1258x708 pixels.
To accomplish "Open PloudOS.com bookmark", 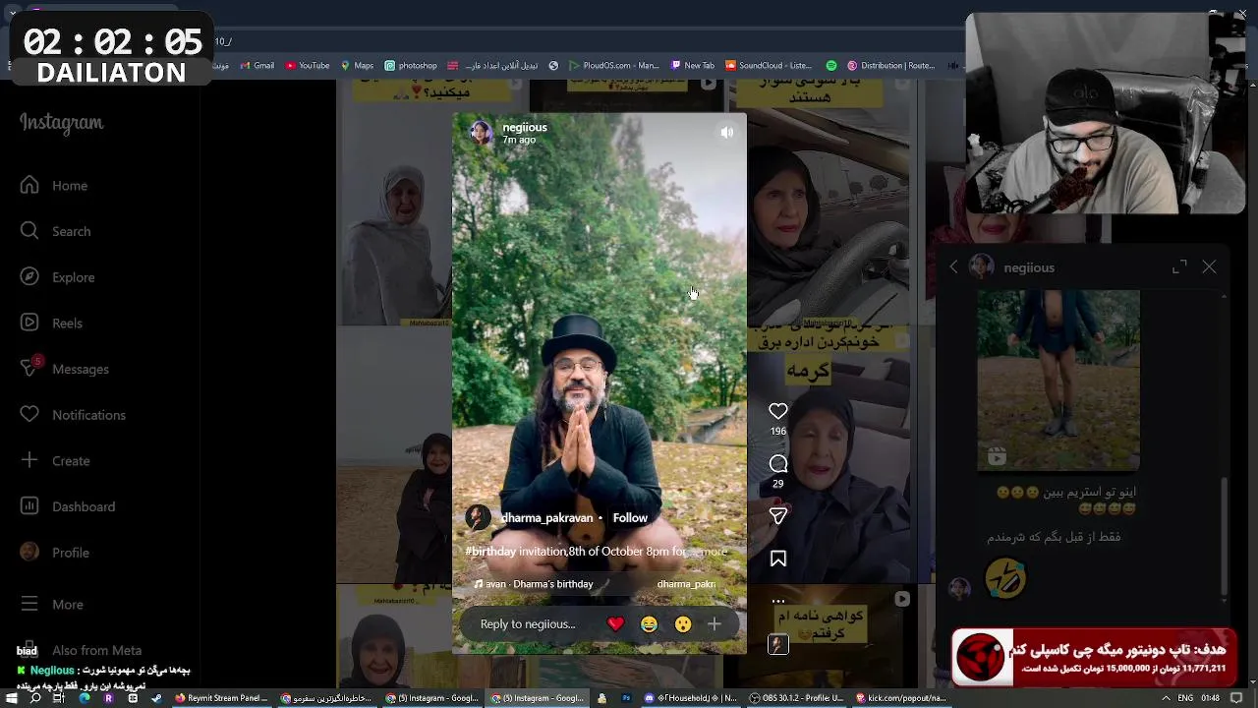I will point(614,66).
